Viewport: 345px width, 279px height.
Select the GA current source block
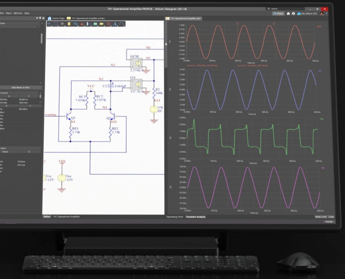[x=136, y=85]
